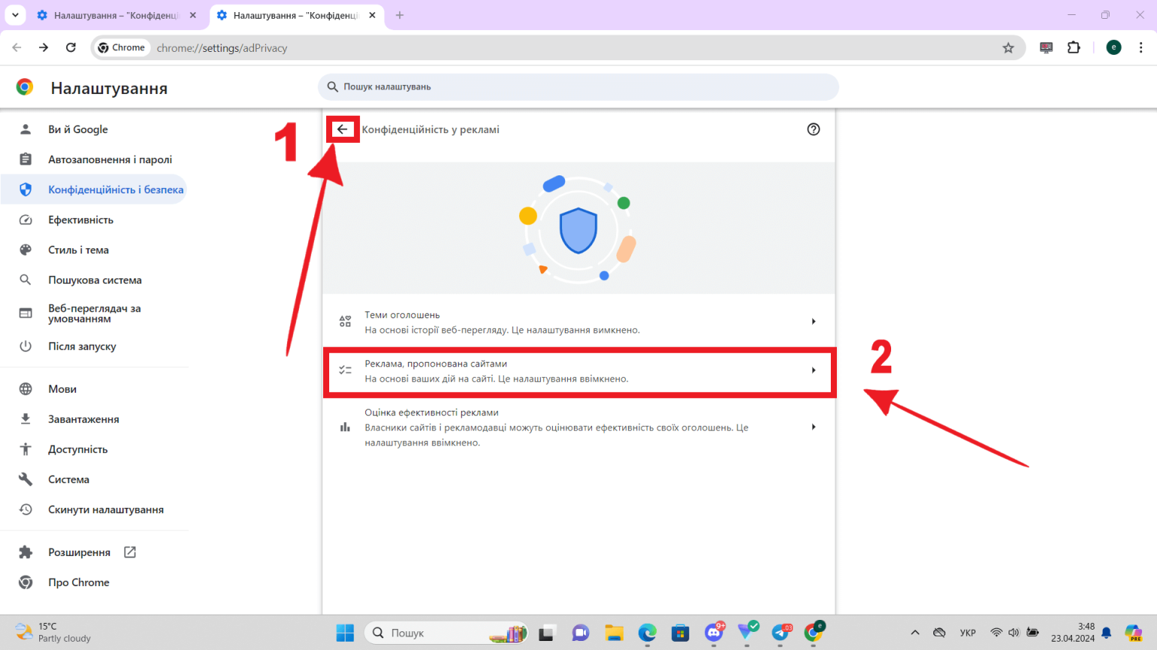1157x650 pixels.
Task: Expand Оцінка ефективності реклами row
Action: tap(578, 427)
